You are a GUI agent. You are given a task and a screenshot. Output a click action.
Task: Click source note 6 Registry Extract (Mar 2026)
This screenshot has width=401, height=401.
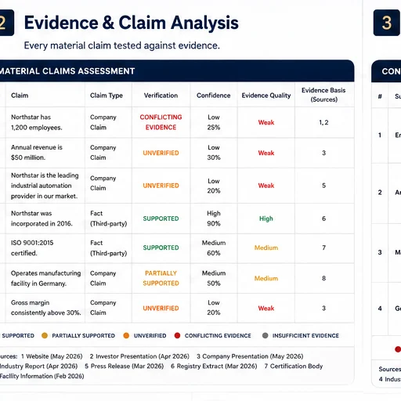pyautogui.click(x=214, y=367)
